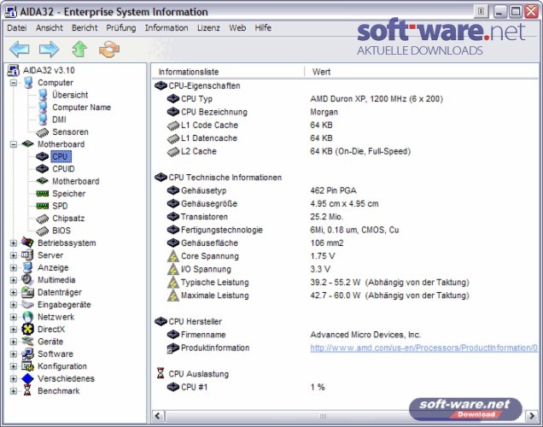Open the Datei menu
This screenshot has height=427, width=543.
click(16, 27)
